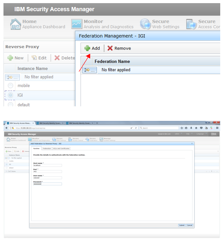Click the small New button in the browser page
This screenshot has width=223, height=239.
(x=8, y=151)
